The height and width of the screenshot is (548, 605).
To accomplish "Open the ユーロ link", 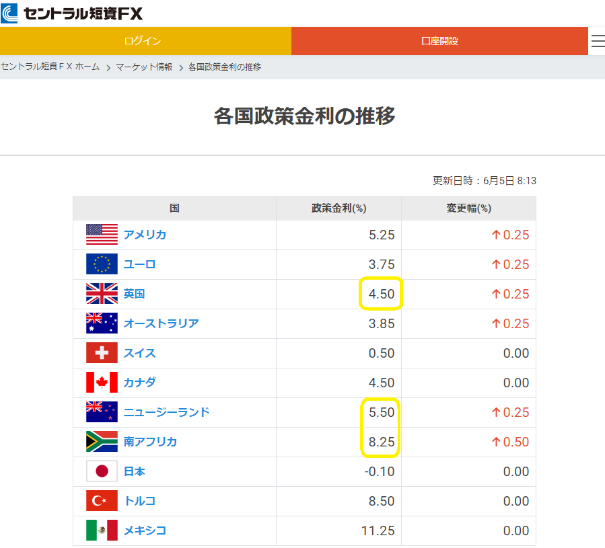I will (139, 264).
